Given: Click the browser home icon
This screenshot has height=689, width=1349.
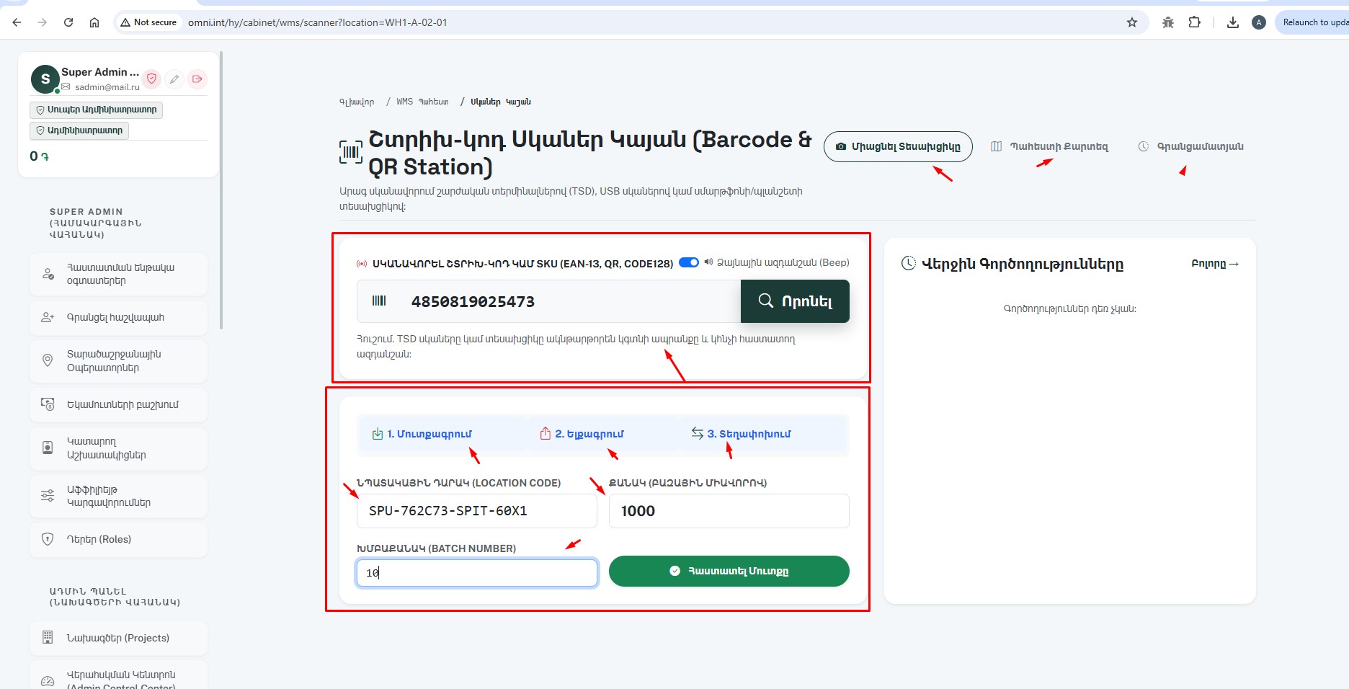Looking at the screenshot, I should (94, 22).
